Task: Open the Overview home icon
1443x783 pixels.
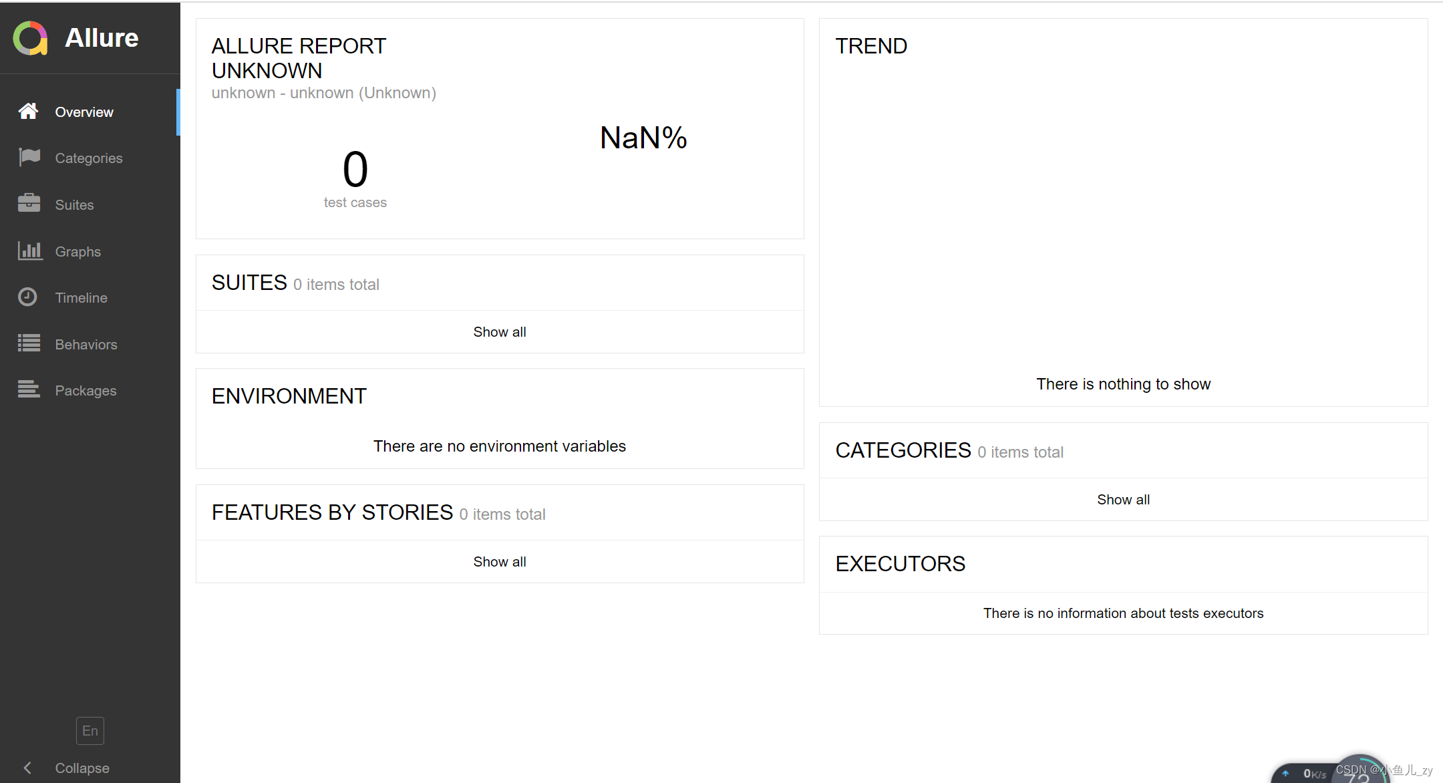Action: tap(28, 111)
